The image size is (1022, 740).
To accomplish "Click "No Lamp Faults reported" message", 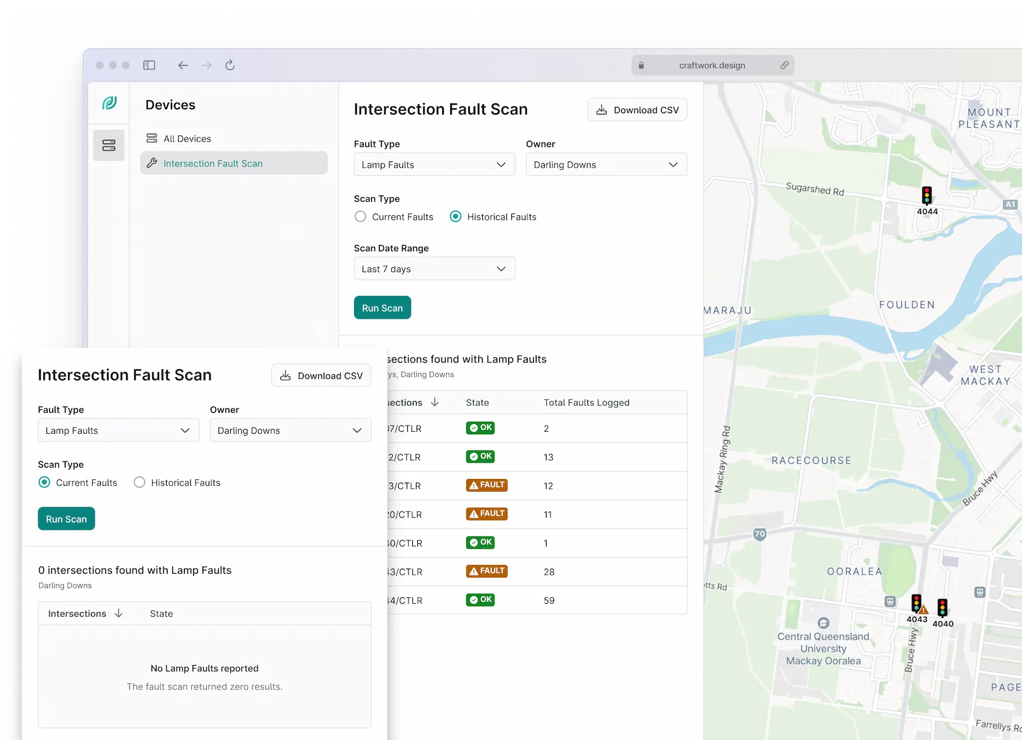I will [x=204, y=668].
